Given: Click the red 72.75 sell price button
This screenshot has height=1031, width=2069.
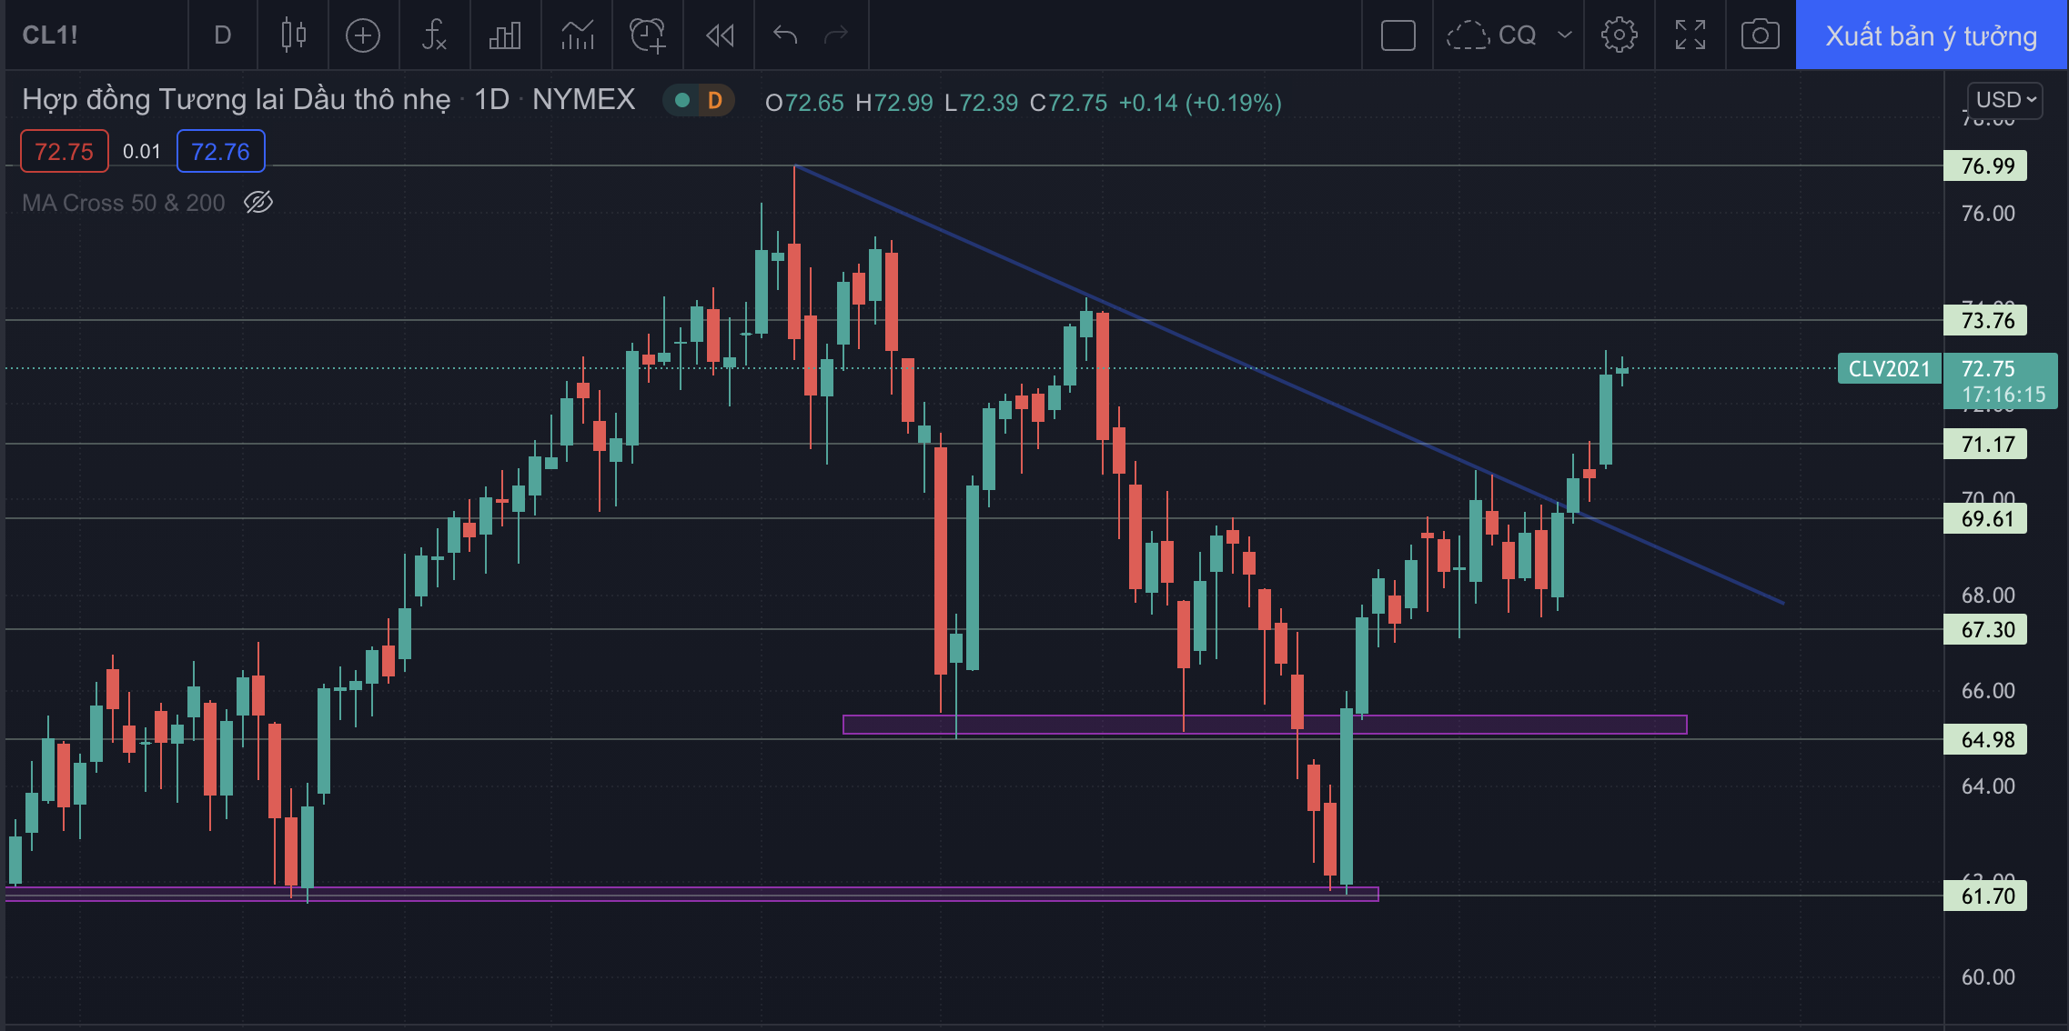Looking at the screenshot, I should tap(64, 151).
